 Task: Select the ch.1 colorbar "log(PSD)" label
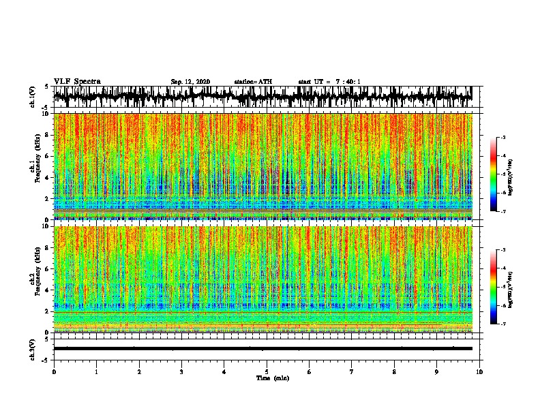point(511,178)
